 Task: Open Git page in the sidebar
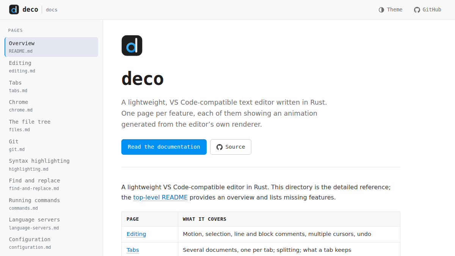[52, 145]
